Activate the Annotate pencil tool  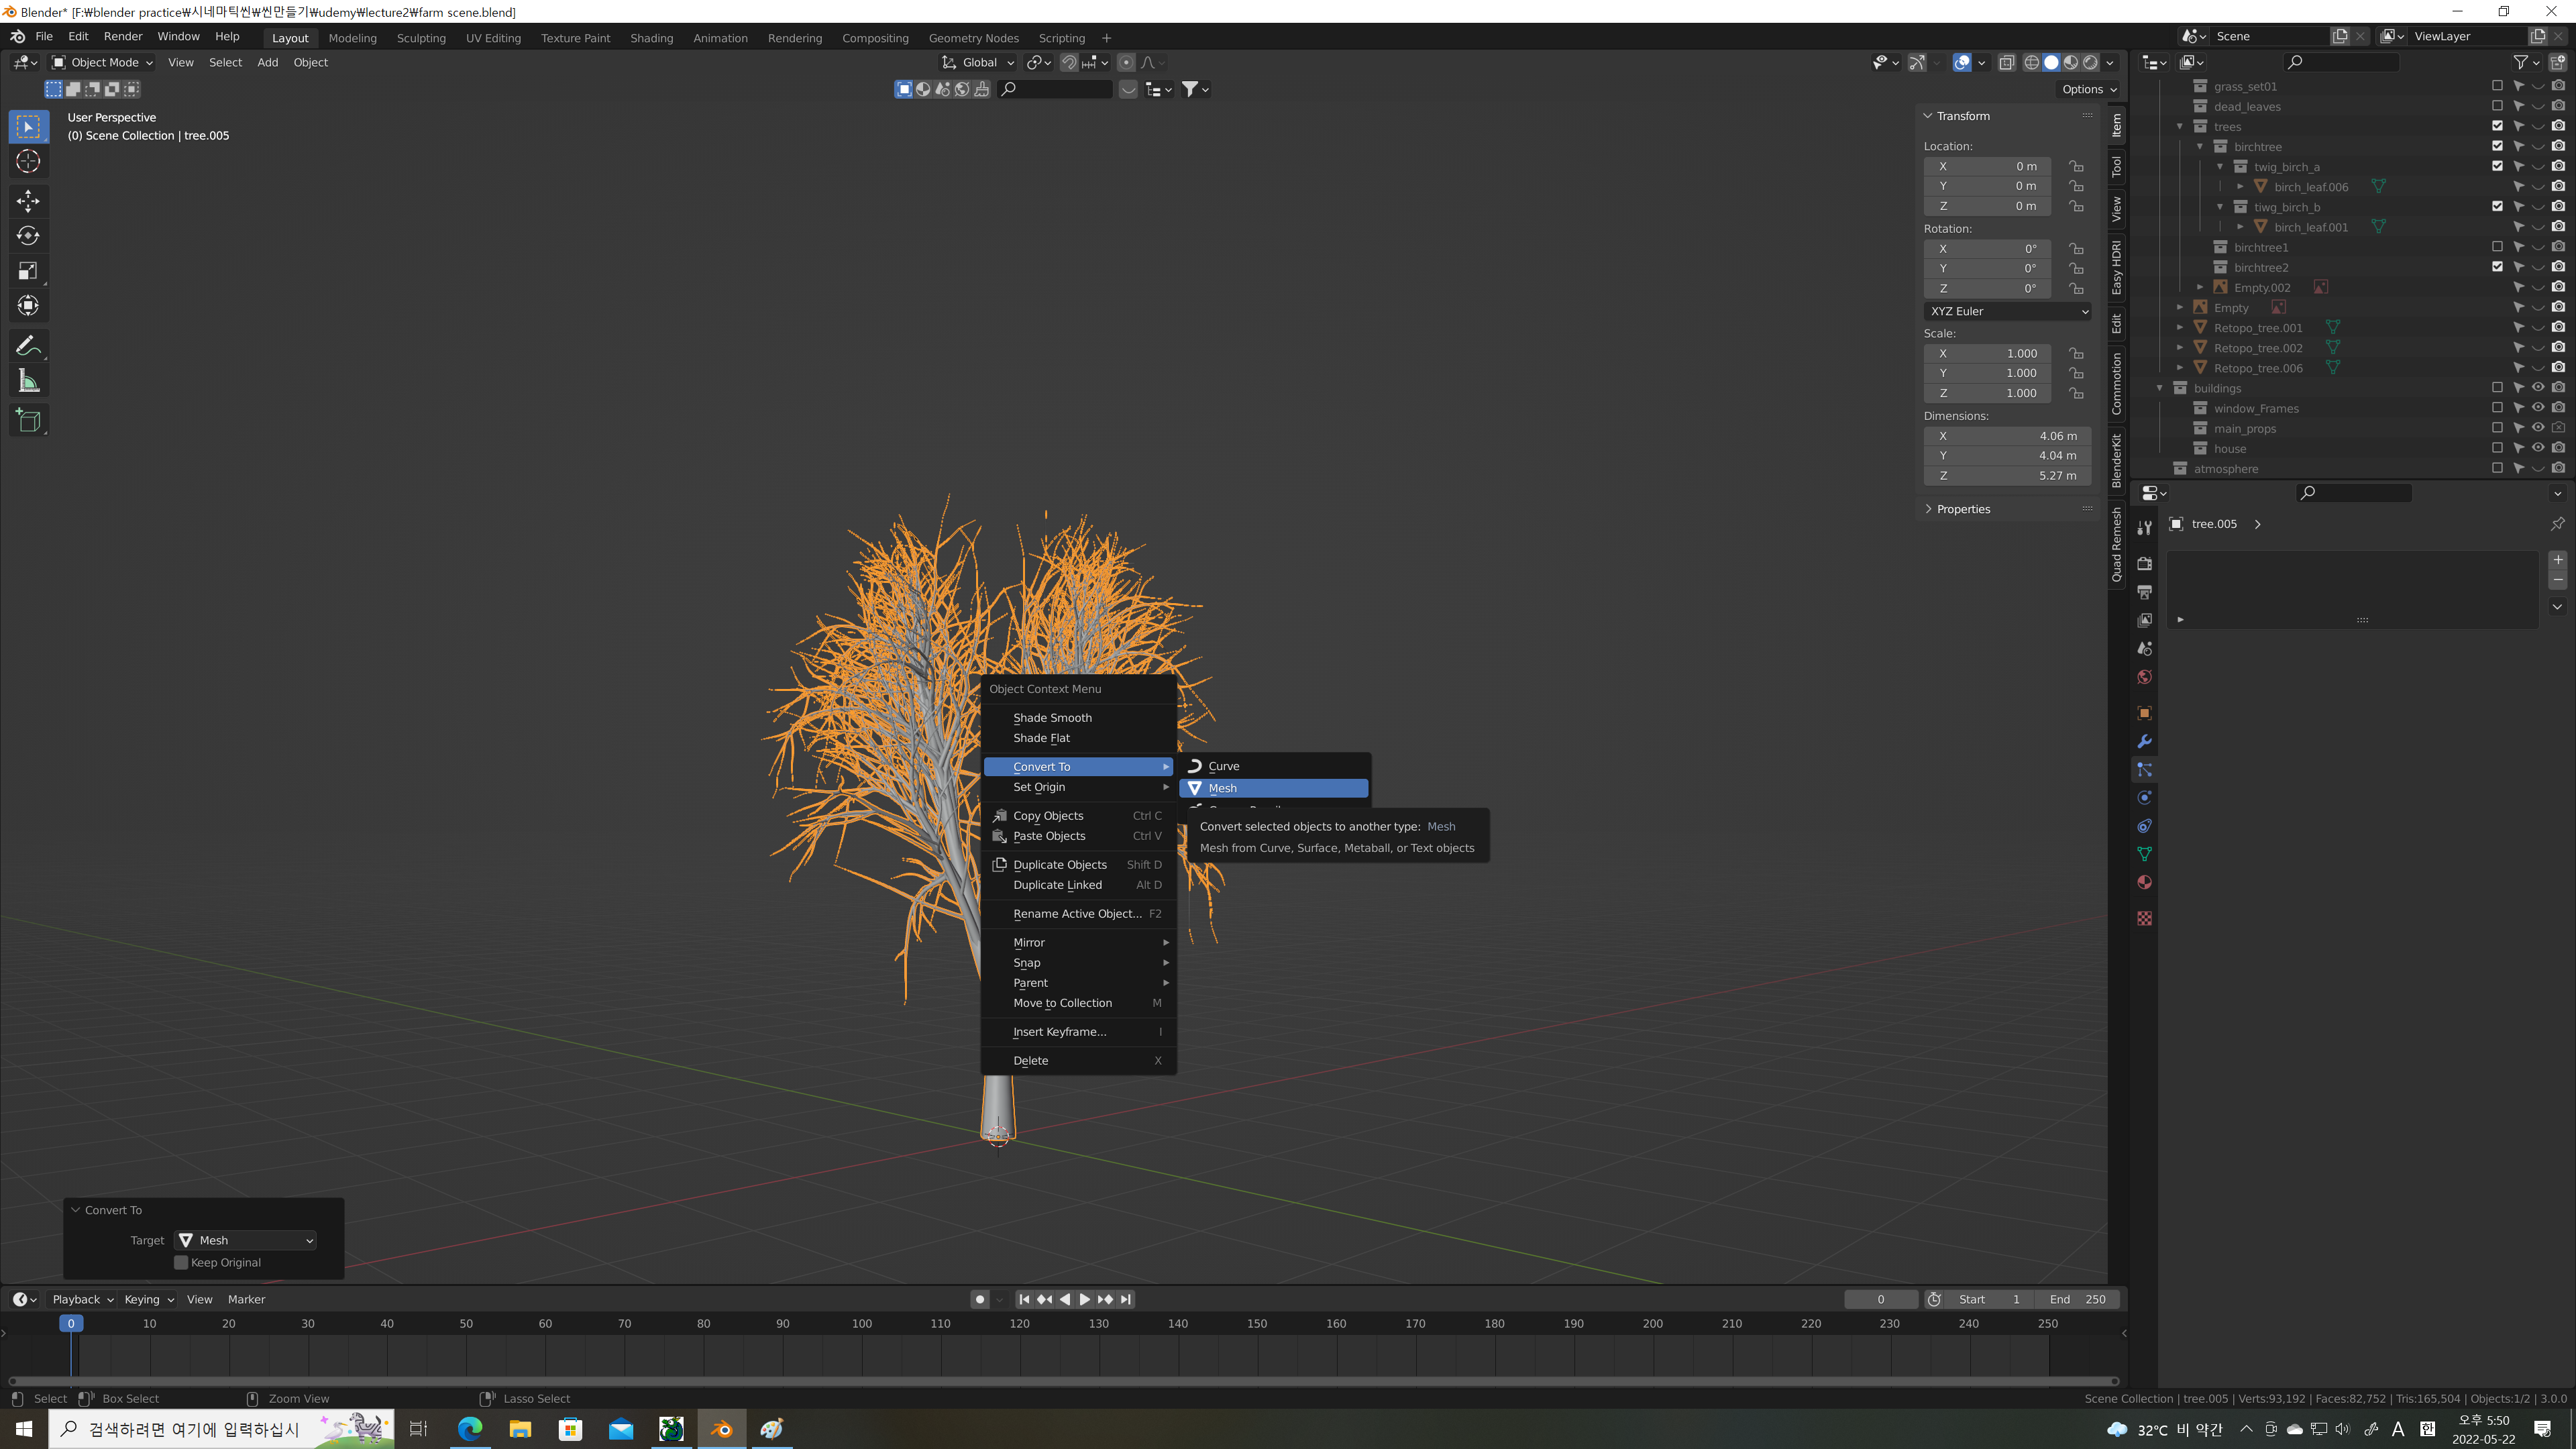pyautogui.click(x=28, y=346)
